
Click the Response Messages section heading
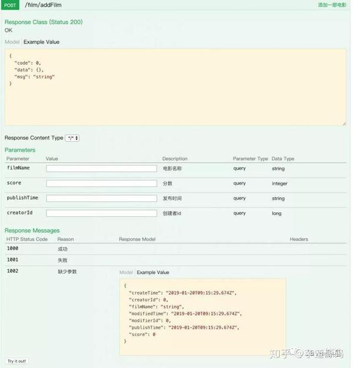point(32,230)
